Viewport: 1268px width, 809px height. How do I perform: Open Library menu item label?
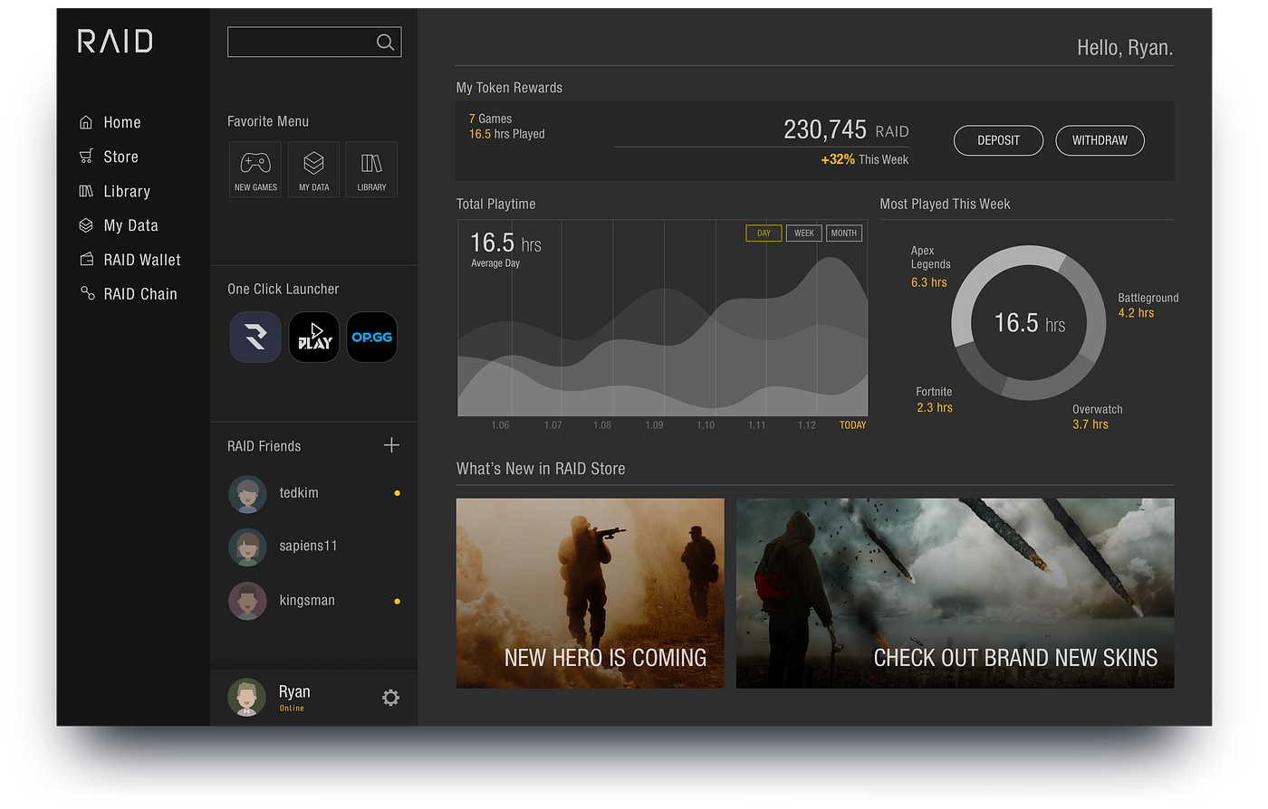[x=127, y=191]
